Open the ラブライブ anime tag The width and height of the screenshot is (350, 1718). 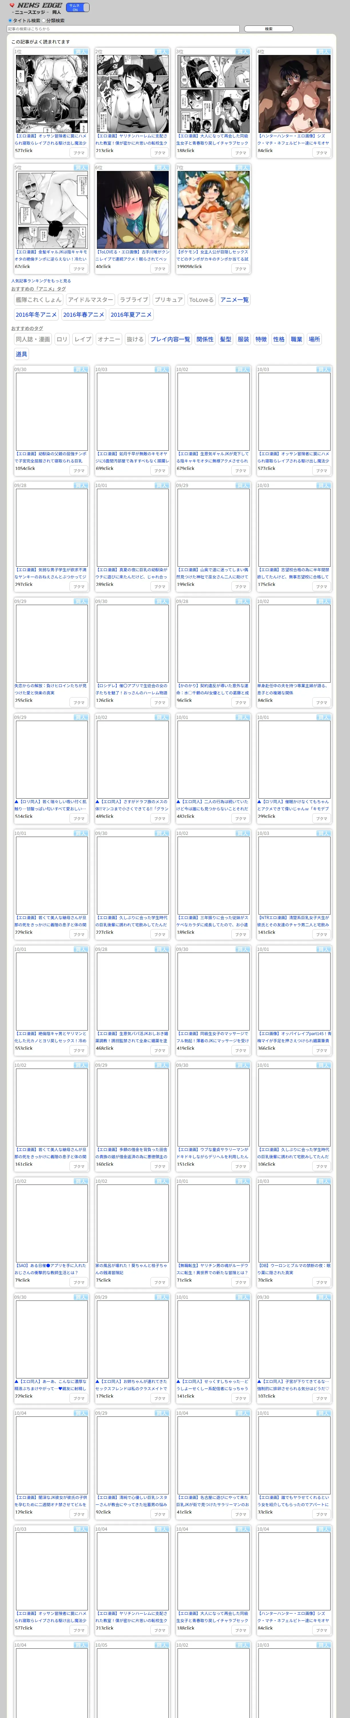tap(134, 300)
